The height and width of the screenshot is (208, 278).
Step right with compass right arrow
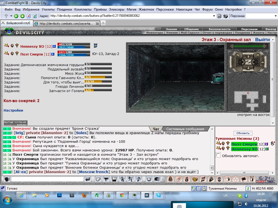click(x=263, y=62)
